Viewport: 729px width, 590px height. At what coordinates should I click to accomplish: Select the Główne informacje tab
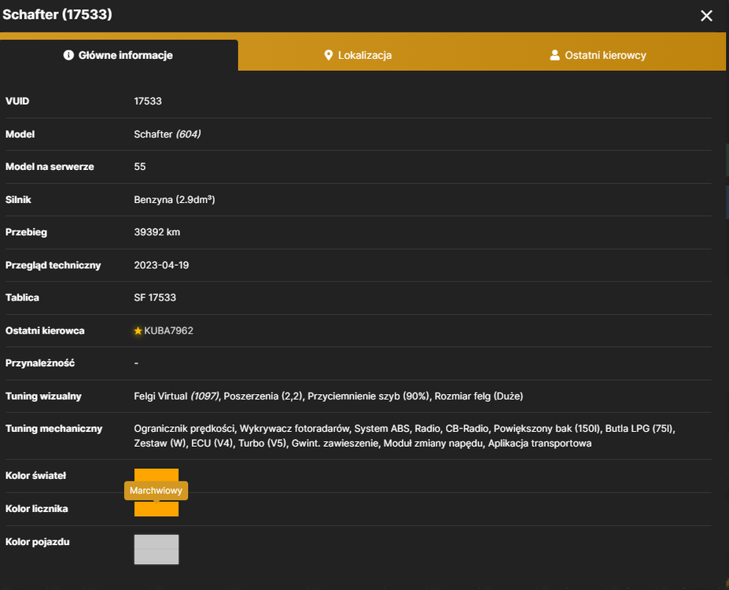[119, 55]
